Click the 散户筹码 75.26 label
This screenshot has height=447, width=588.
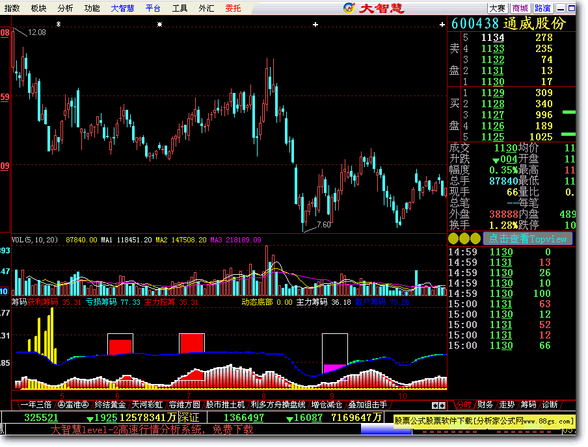coord(382,302)
